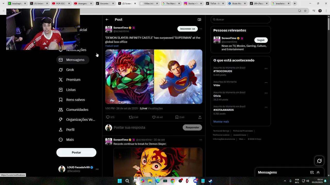Open Discord from the taskbar

[195, 181]
